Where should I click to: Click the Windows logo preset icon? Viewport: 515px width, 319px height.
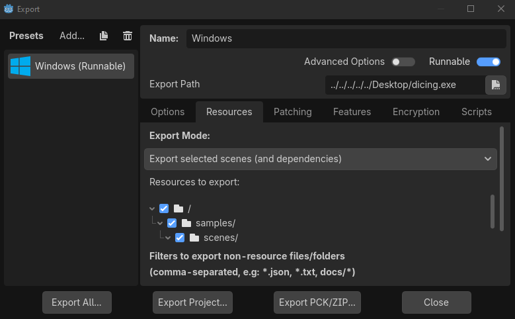pos(20,66)
